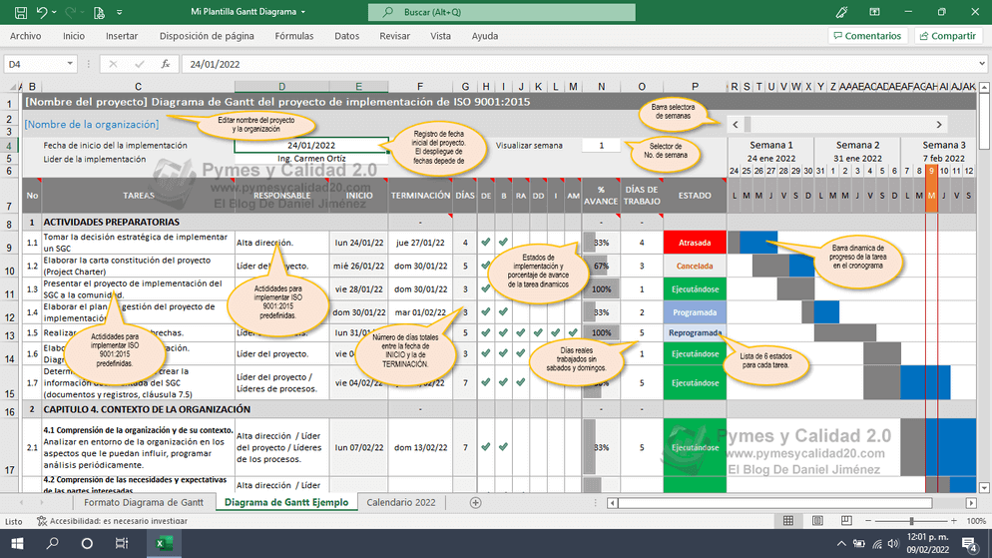
Task: Click the add new sheet plus icon
Action: (476, 503)
